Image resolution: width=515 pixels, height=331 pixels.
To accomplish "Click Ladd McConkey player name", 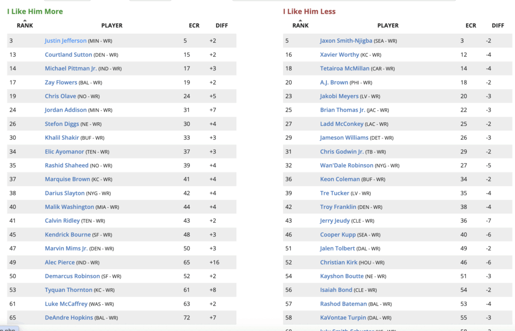I will pyautogui.click(x=340, y=124).
